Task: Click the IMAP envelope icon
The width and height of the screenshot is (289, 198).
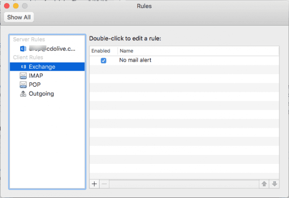Action: click(23, 76)
